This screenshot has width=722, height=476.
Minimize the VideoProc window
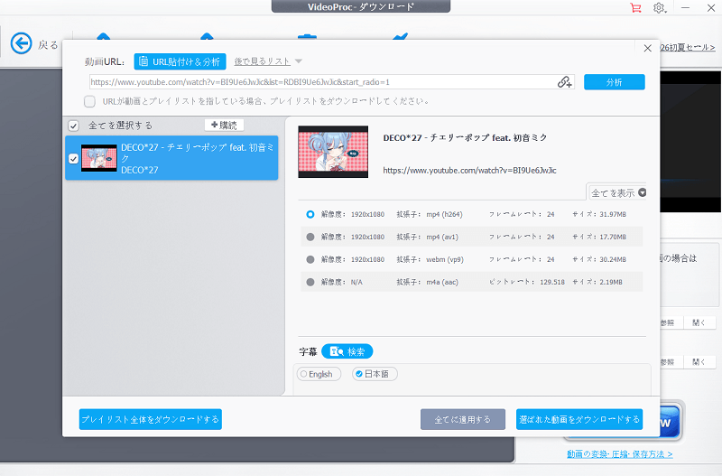[x=685, y=8]
